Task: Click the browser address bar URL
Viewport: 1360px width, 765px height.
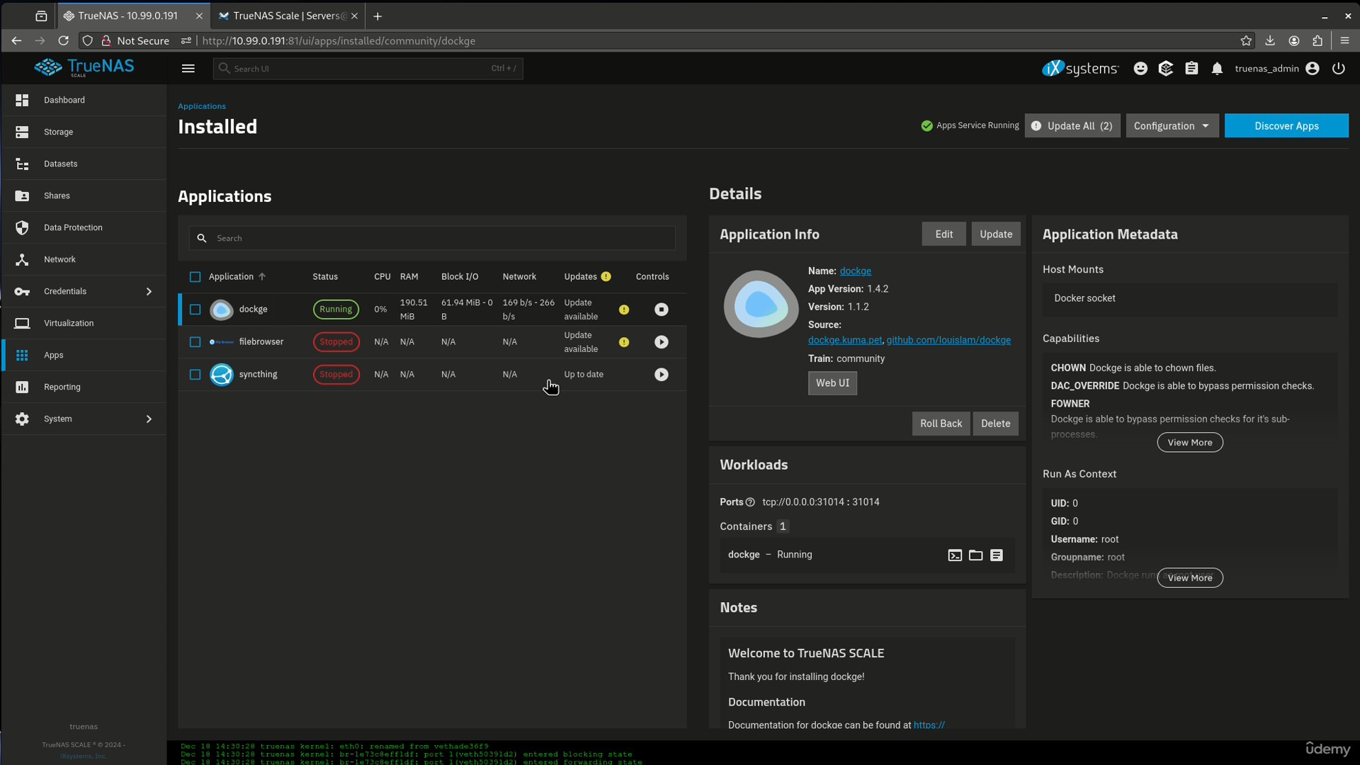Action: tap(339, 41)
